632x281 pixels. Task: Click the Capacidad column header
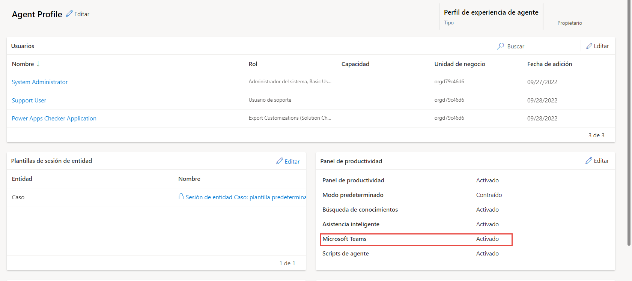355,64
